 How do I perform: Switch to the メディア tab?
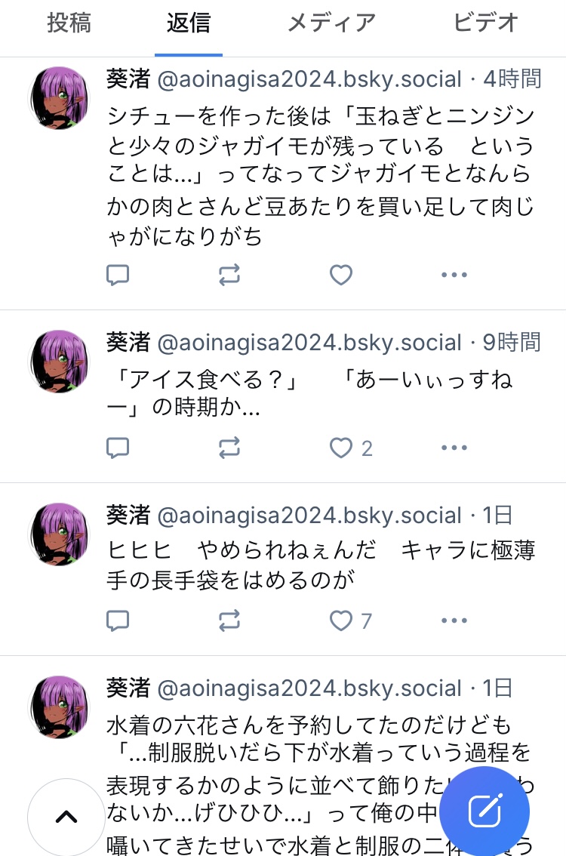pyautogui.click(x=332, y=23)
